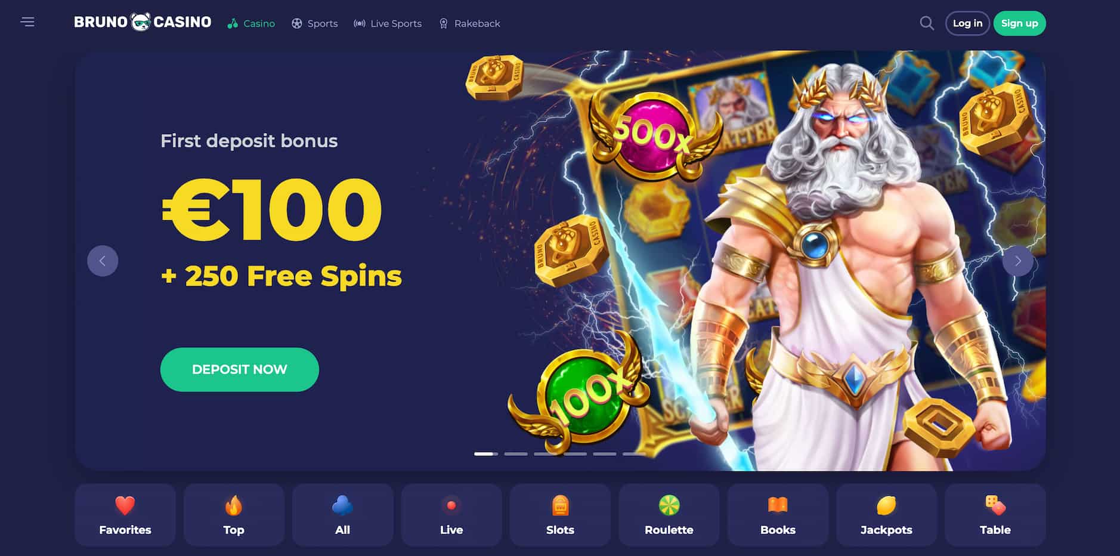Open the Live Sports navigation tab

pyautogui.click(x=388, y=23)
